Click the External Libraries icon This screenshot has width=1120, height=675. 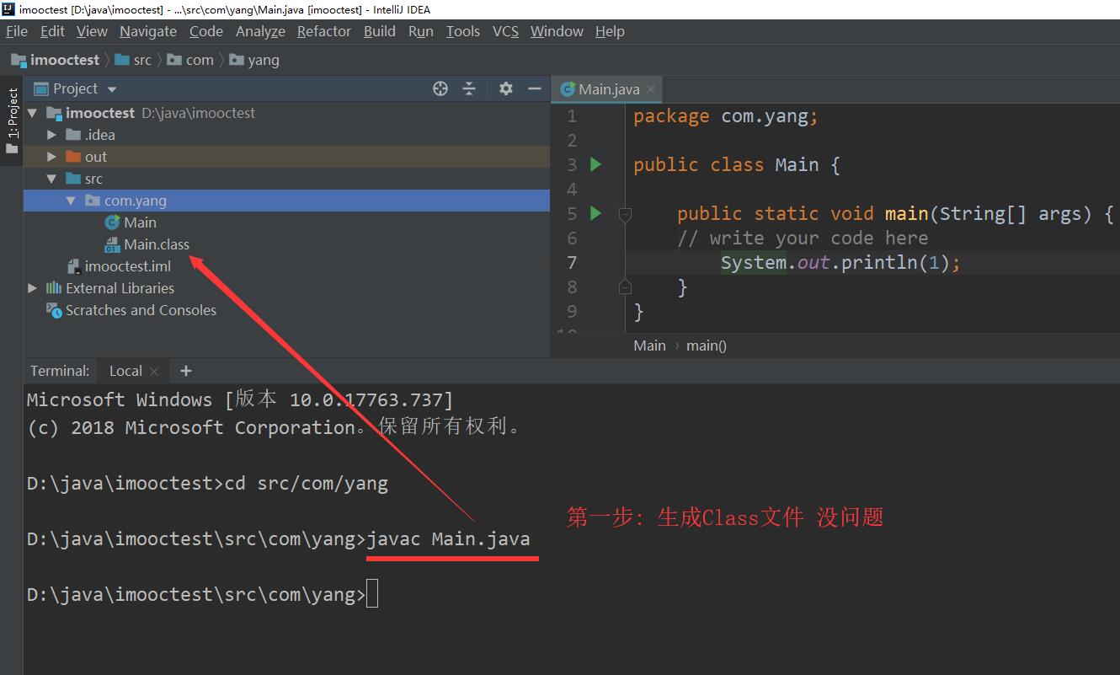(54, 288)
